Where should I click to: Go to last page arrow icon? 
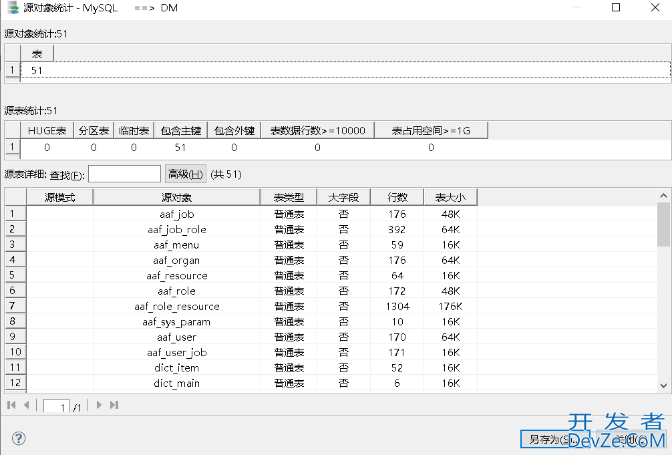(x=114, y=405)
